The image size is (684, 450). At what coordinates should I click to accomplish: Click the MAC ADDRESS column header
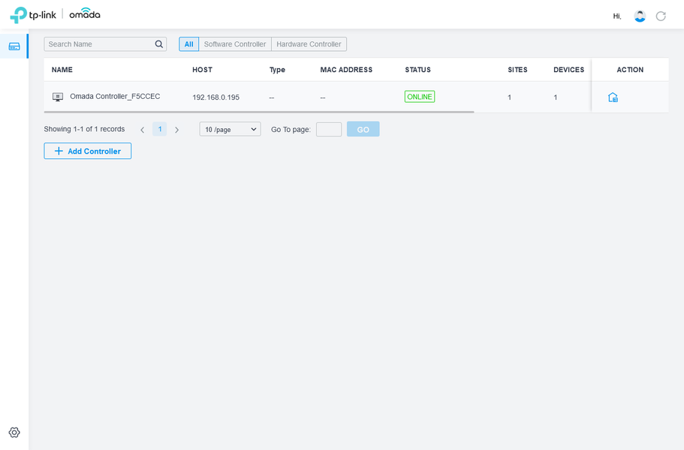click(346, 70)
